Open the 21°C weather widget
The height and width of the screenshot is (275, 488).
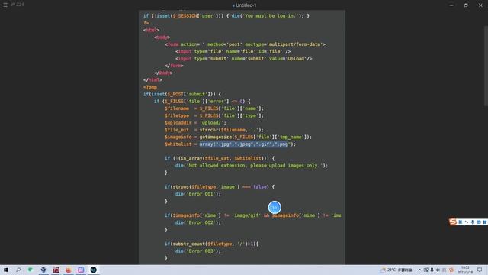pyautogui.click(x=396, y=270)
